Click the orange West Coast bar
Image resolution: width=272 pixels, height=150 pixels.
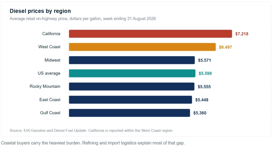pos(142,47)
